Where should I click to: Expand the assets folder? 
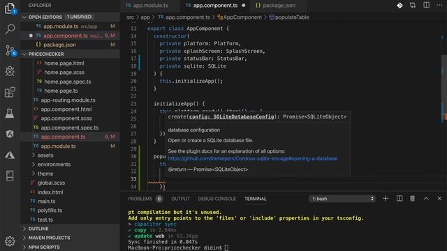[x=45, y=155]
